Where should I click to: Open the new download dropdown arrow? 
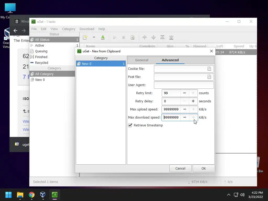[94, 37]
